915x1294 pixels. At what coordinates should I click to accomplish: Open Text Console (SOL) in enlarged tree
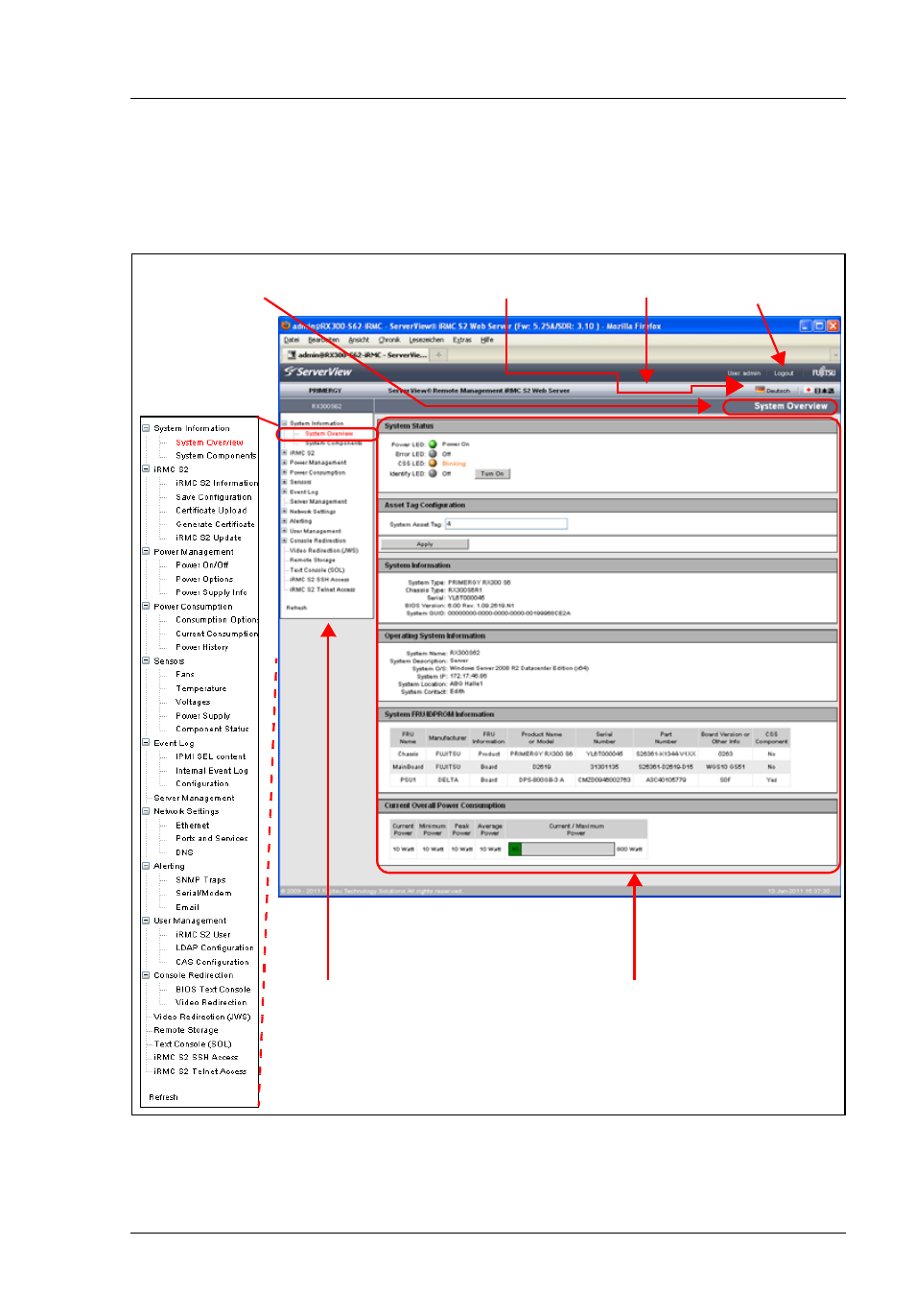[193, 1044]
